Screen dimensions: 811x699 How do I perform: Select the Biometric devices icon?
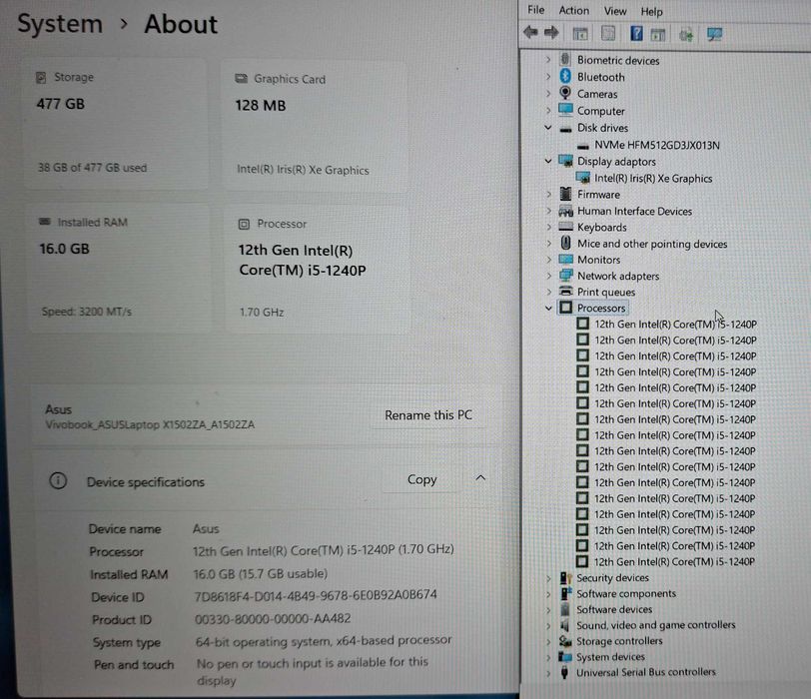click(x=565, y=59)
